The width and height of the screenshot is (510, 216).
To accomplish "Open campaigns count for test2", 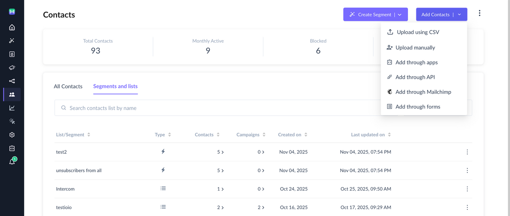I will (261, 152).
